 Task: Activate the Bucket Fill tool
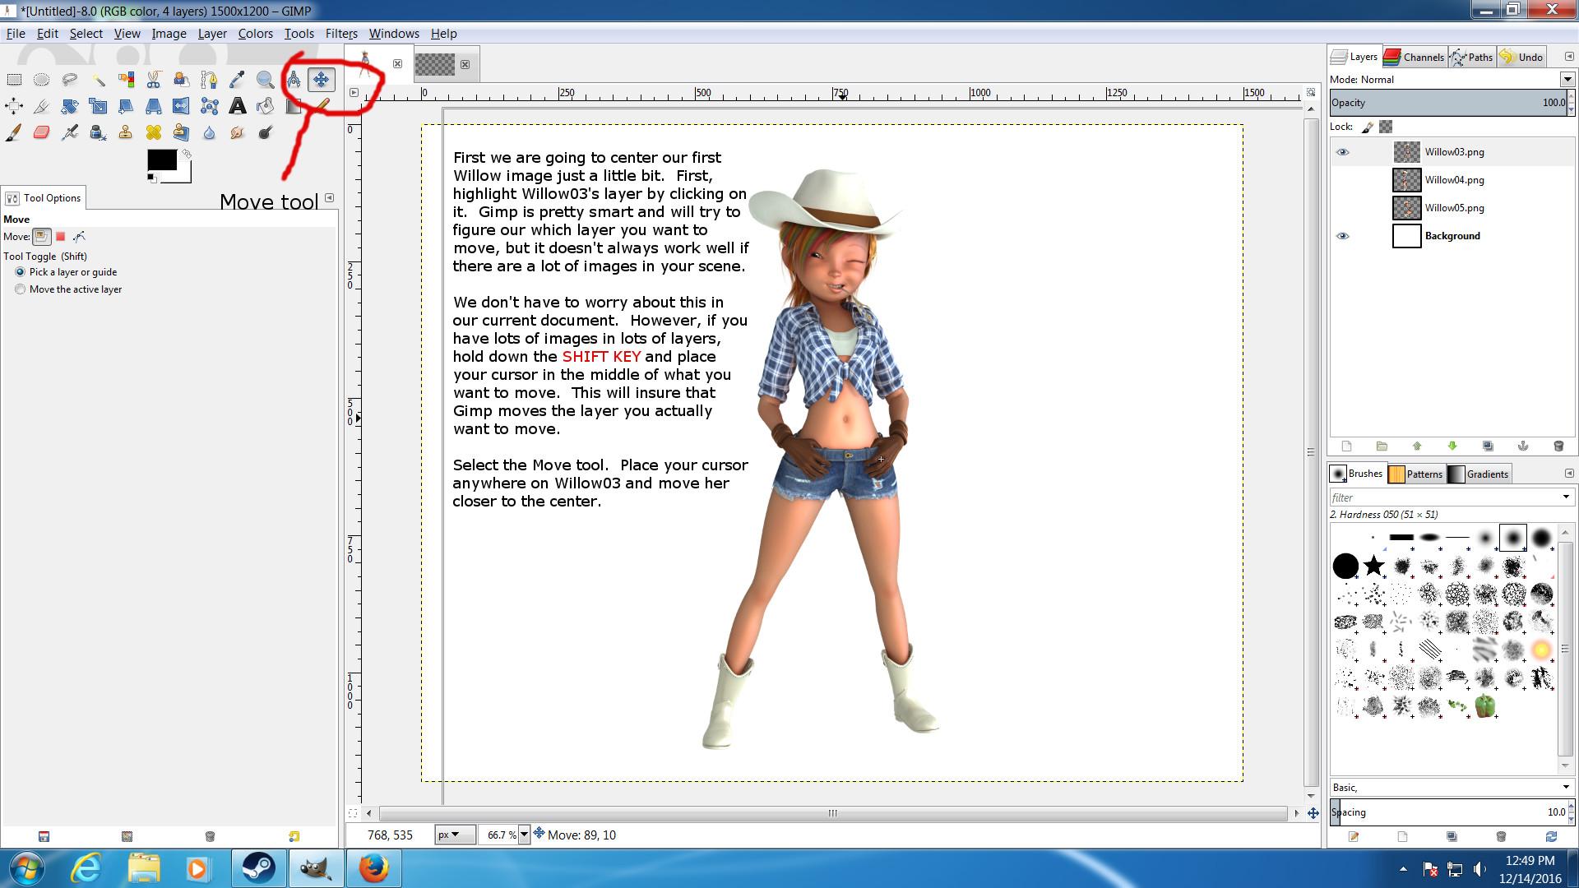tap(265, 106)
